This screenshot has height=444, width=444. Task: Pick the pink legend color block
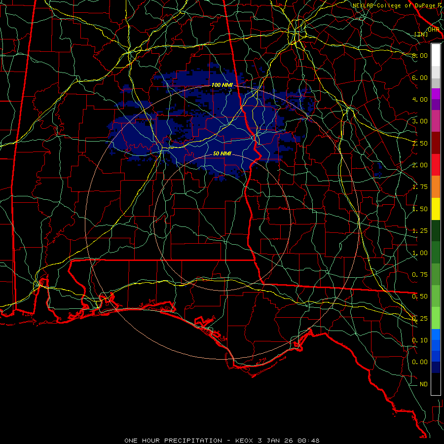point(436,121)
